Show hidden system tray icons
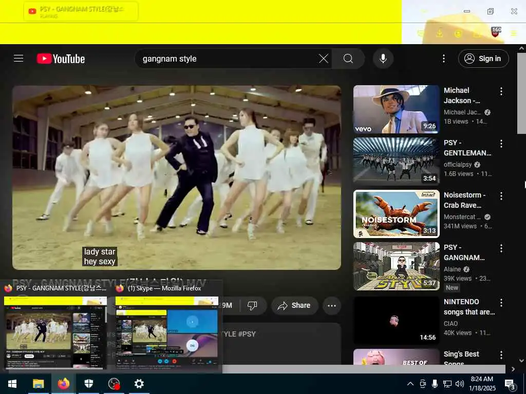Image resolution: width=526 pixels, height=394 pixels. coord(410,384)
